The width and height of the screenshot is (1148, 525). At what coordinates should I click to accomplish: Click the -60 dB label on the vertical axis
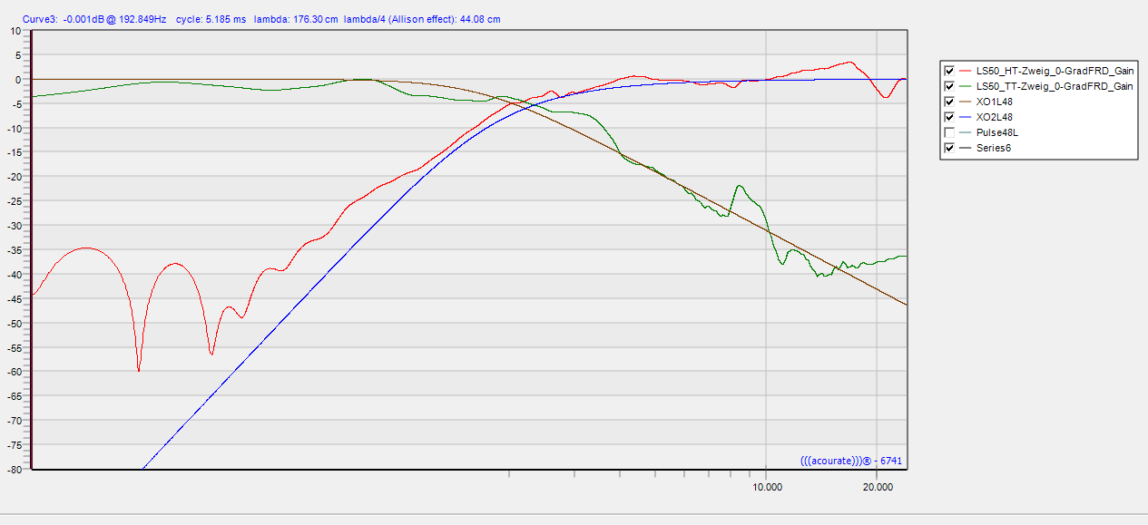pos(13,373)
